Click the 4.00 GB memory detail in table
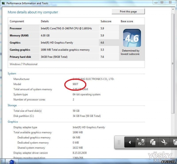177x164 pixels. [45, 36]
